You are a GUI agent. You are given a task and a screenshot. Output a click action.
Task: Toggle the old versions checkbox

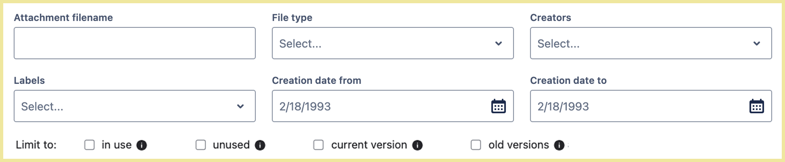(476, 145)
